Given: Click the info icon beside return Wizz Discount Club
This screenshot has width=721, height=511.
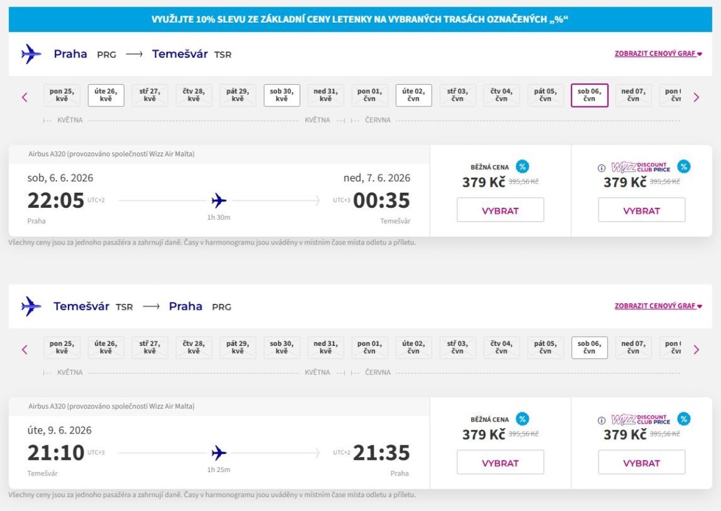Looking at the screenshot, I should click(601, 420).
